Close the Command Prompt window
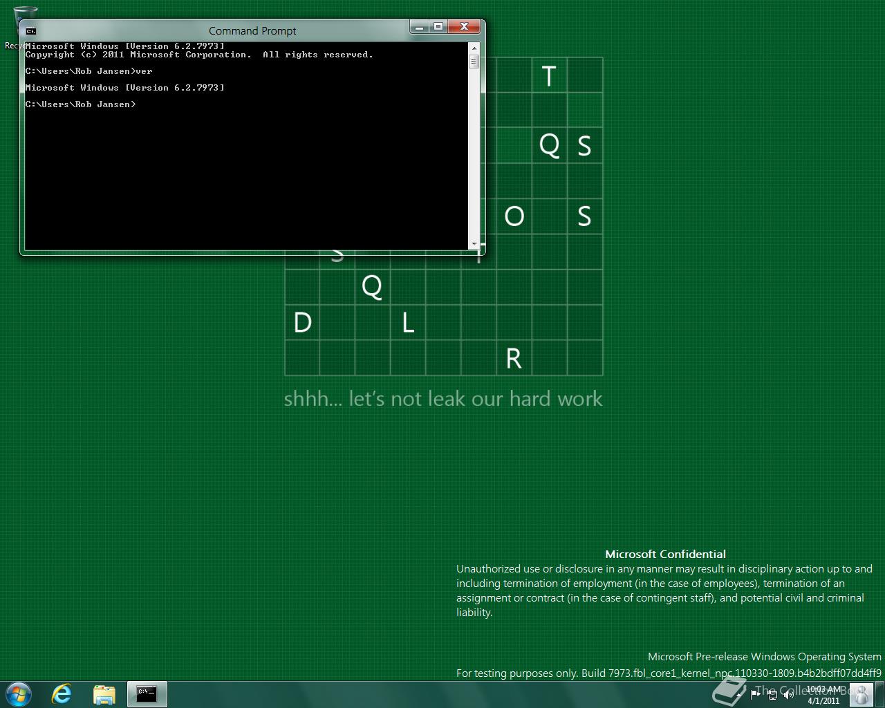 coord(465,27)
